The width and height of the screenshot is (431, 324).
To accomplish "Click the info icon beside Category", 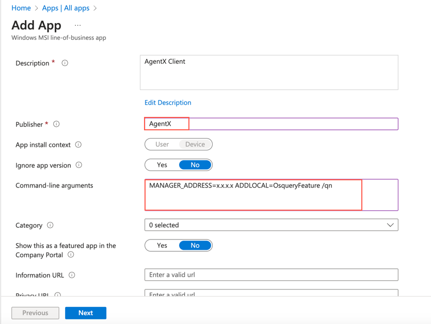I will [50, 225].
